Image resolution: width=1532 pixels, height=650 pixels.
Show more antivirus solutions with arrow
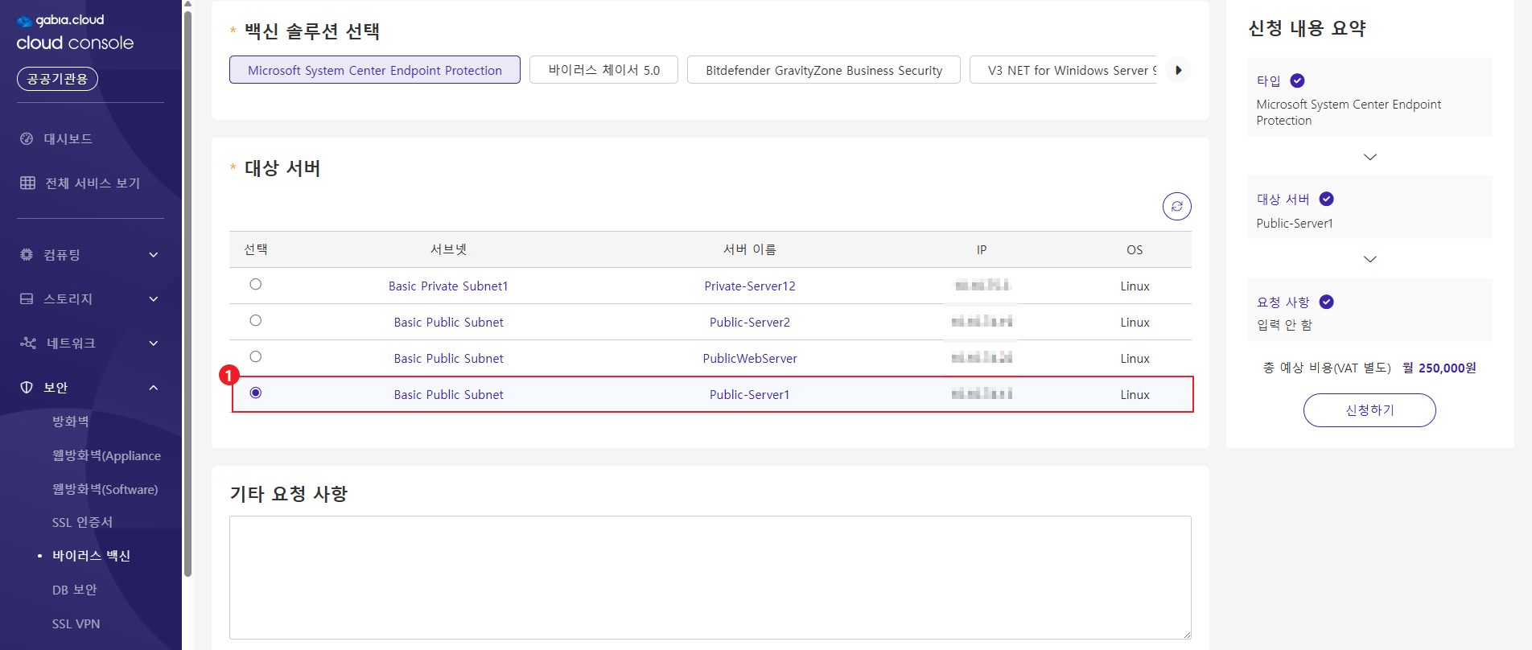pos(1178,70)
